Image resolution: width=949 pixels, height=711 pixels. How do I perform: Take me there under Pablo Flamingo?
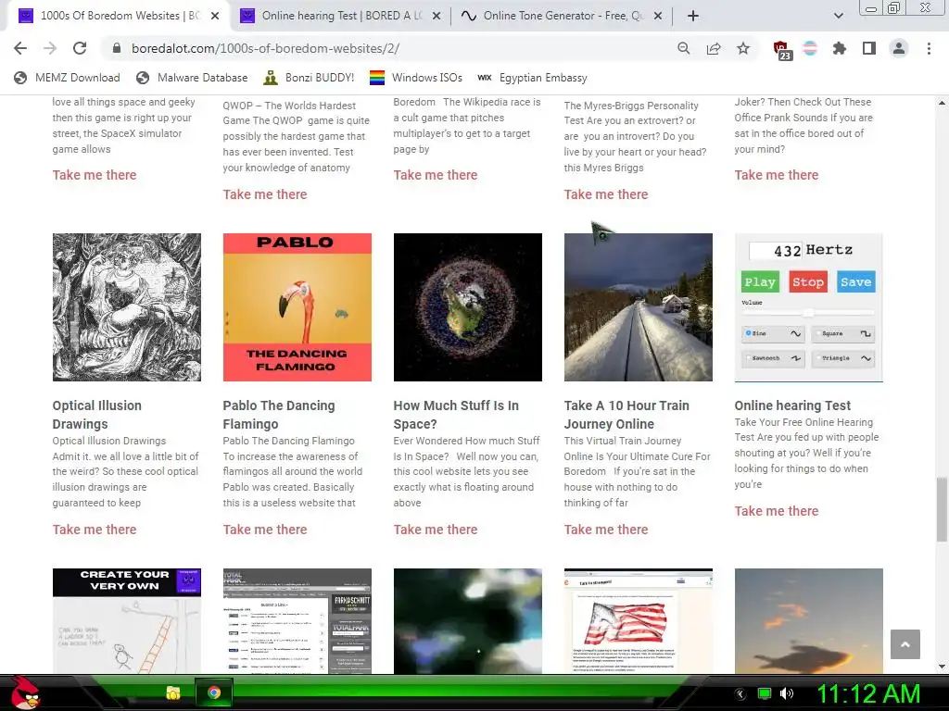265,530
